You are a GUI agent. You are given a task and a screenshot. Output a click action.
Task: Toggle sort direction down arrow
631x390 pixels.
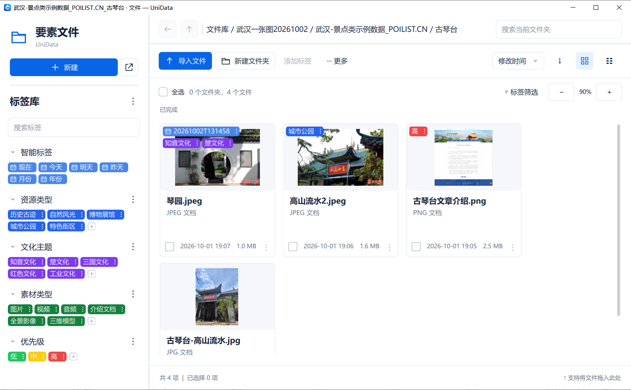pyautogui.click(x=560, y=61)
